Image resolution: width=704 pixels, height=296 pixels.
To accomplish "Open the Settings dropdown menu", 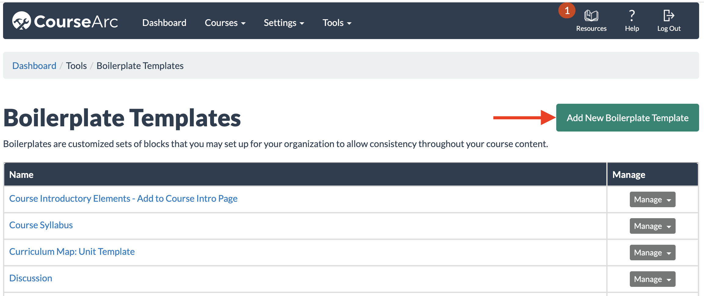I will click(x=284, y=23).
